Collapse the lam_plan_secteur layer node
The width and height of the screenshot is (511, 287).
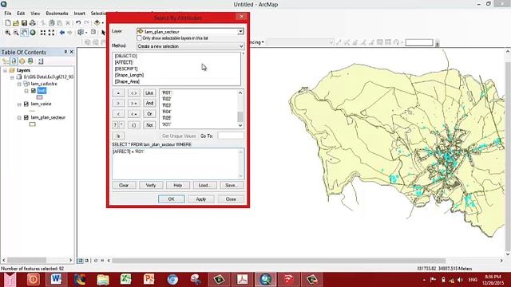click(19, 118)
